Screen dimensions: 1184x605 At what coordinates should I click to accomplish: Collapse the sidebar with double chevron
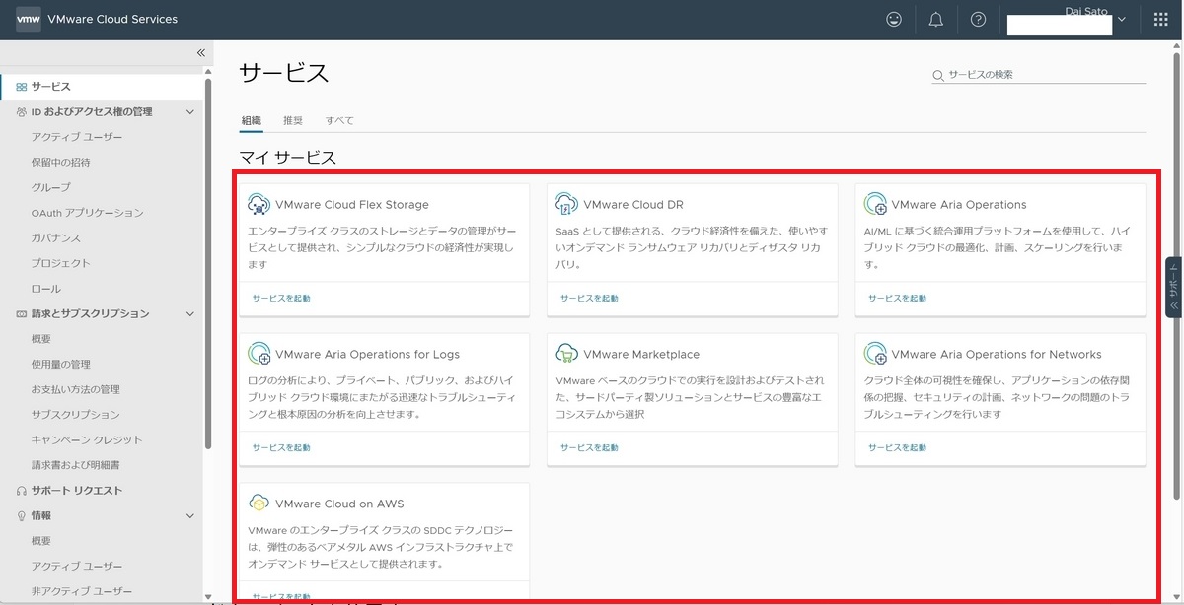200,52
